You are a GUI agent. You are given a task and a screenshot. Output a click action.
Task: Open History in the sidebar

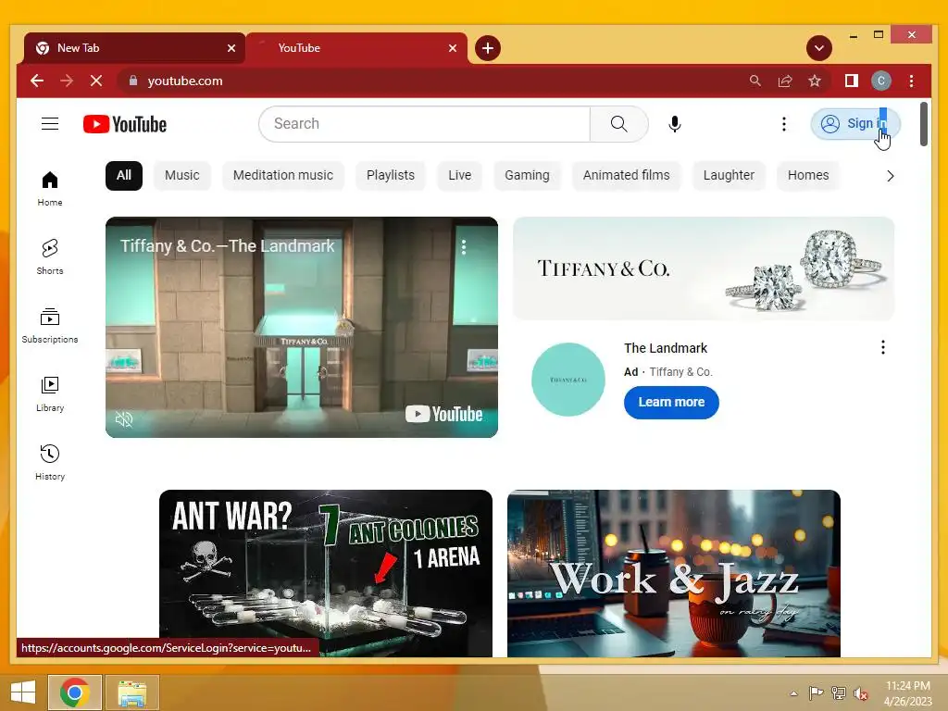(x=50, y=463)
